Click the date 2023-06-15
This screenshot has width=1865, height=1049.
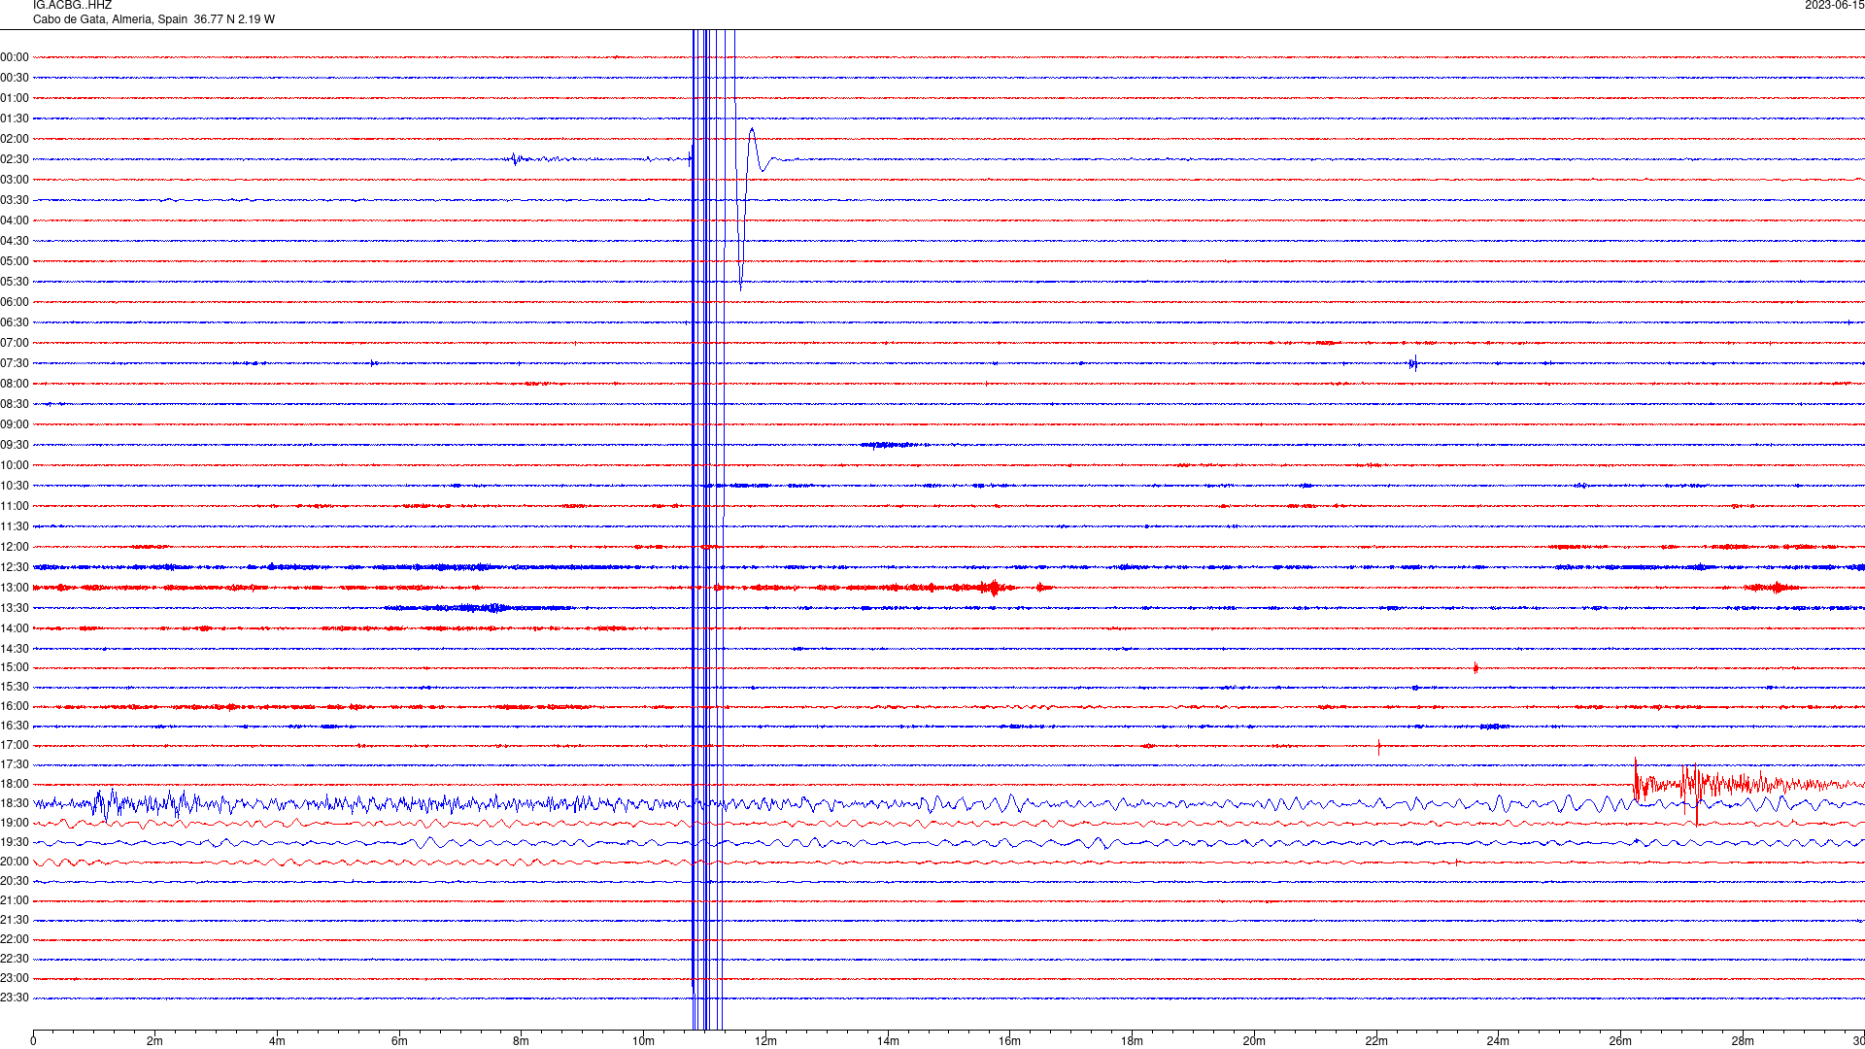(x=1834, y=6)
